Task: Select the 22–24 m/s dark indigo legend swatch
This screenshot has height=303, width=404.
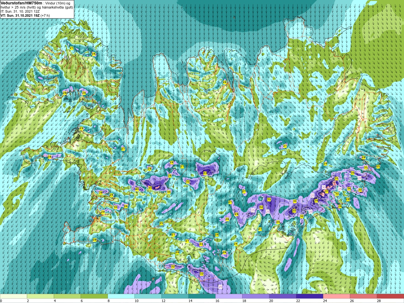Action: click(309, 296)
